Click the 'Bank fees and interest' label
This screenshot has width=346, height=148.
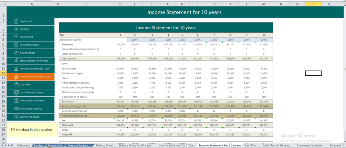74,111
